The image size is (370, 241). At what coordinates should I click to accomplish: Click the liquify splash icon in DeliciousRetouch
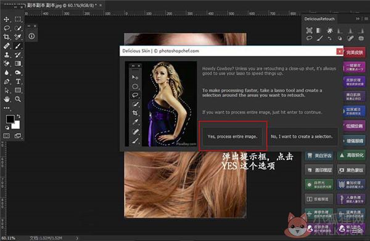point(330,30)
